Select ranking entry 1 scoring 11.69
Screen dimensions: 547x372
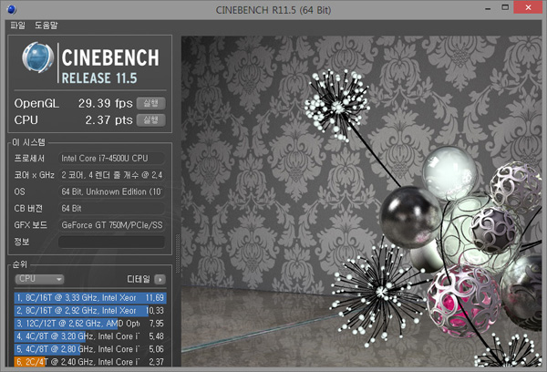pos(89,297)
